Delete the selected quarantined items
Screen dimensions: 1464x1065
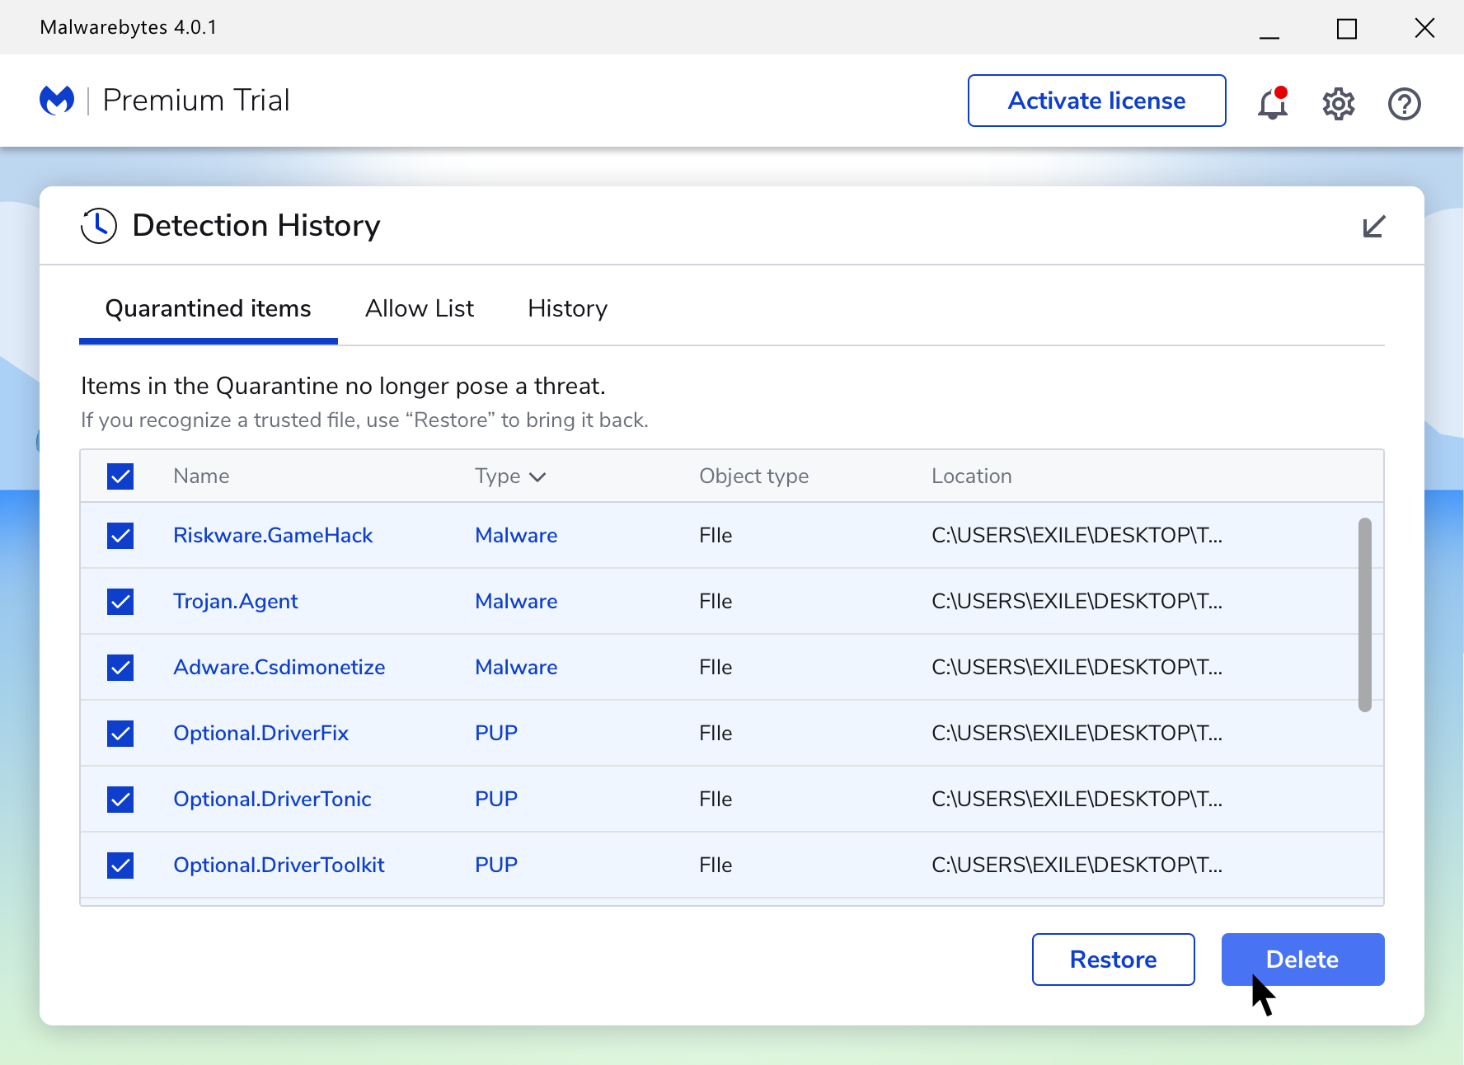pos(1303,959)
